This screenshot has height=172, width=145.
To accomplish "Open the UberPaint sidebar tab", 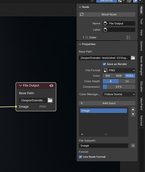I will coord(142,104).
